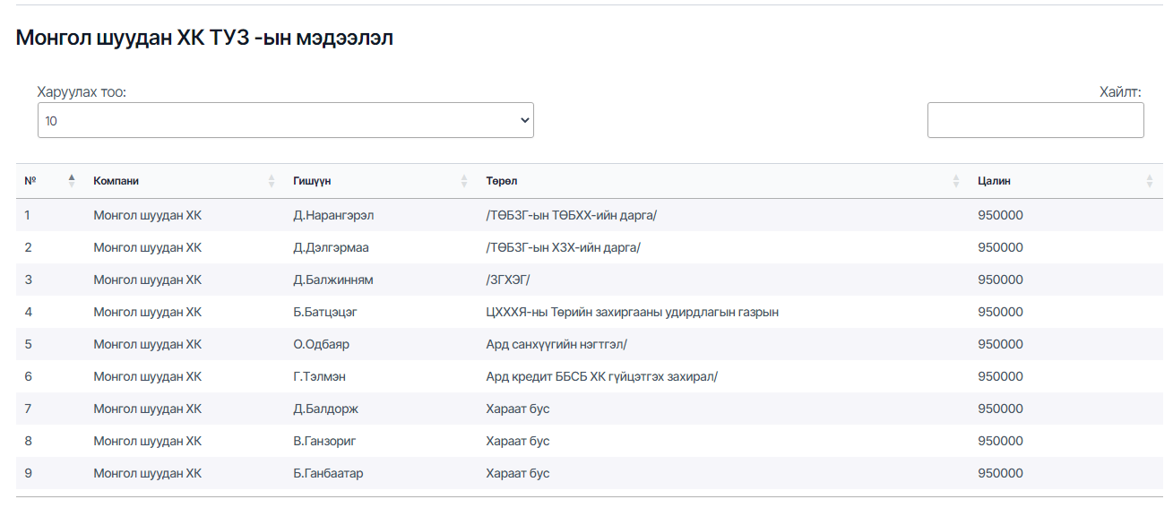Click the salary cell for Б.Ганбаатар

coord(1000,473)
